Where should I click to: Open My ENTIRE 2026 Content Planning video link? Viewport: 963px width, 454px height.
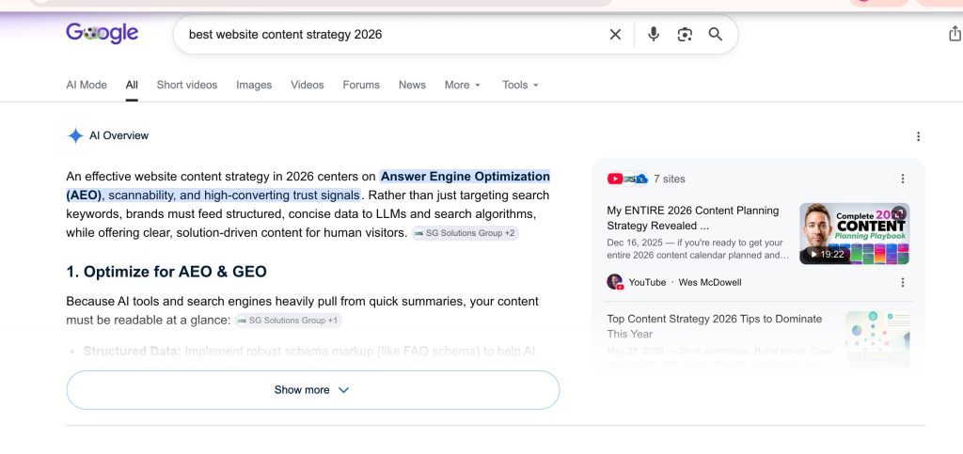693,218
